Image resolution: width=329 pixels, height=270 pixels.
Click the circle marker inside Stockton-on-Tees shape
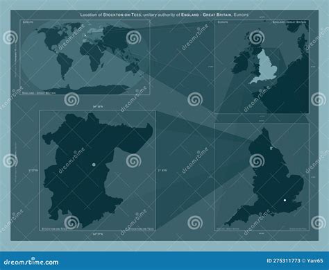pos(94,164)
